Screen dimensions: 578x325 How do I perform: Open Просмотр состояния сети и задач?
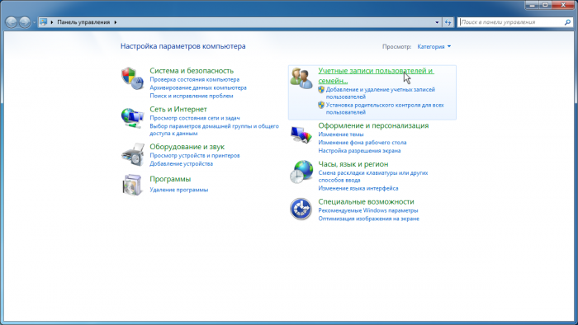pyautogui.click(x=195, y=118)
